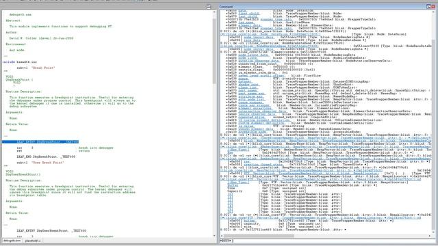The height and width of the screenshot is (246, 438).
Task: Click the LEAF_END DbgBreakPoint line
Action: [46, 156]
